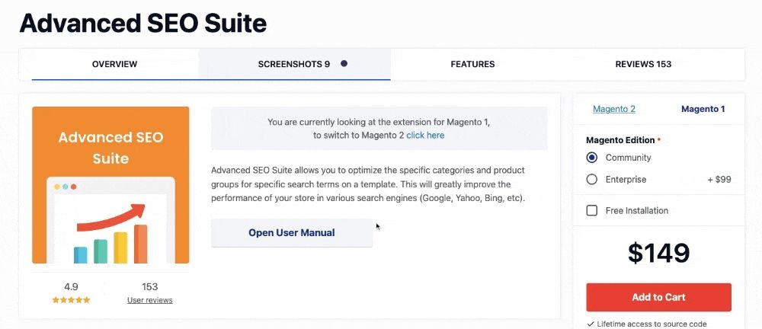
Task: Click the $149 price text
Action: click(x=658, y=253)
